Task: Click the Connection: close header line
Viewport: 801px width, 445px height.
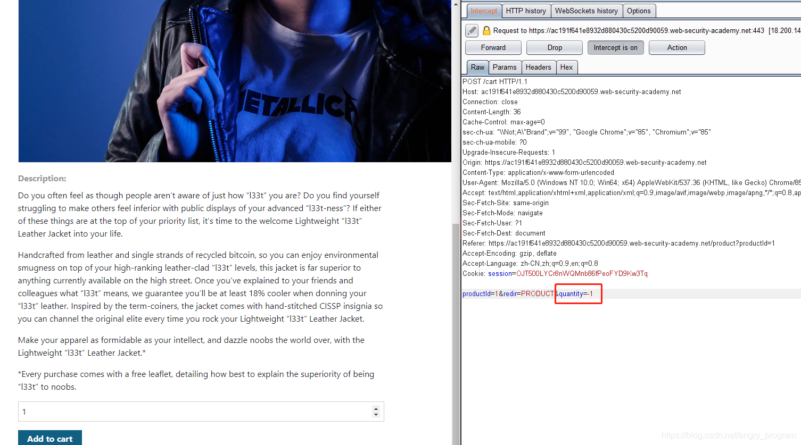Action: point(490,102)
